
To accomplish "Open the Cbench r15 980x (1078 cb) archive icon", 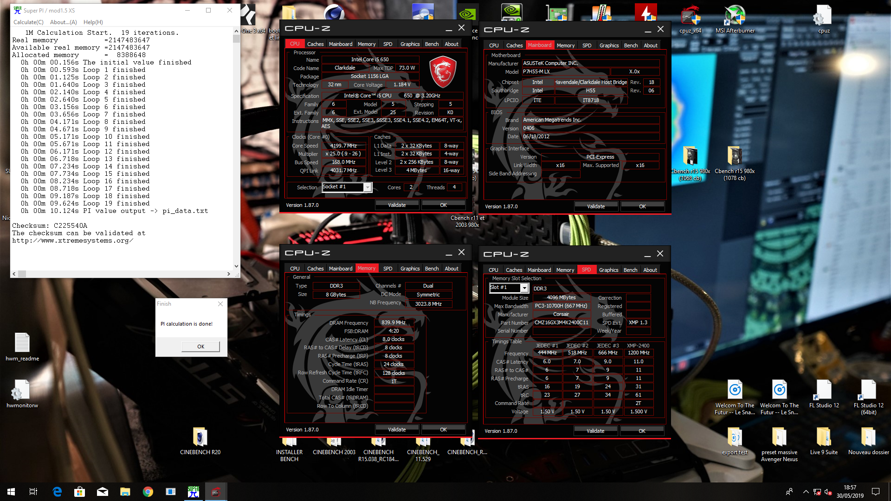I will [735, 163].
